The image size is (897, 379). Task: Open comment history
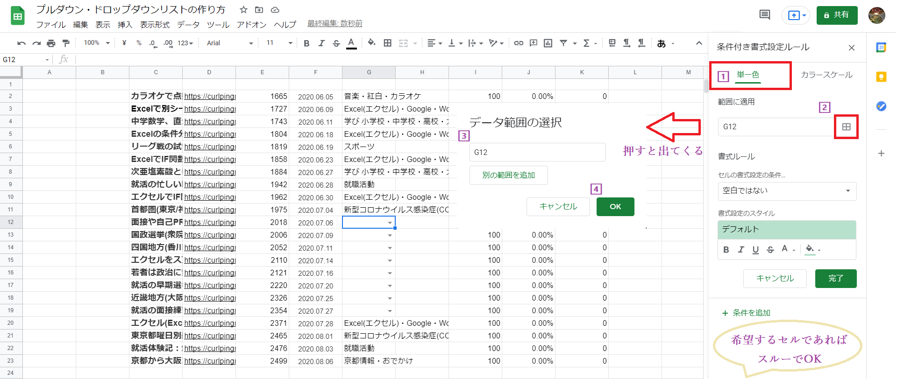(x=765, y=15)
